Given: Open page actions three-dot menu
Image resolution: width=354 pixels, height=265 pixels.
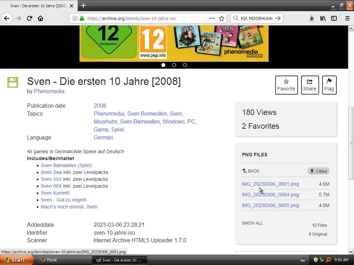Looking at the screenshot, I should click(x=212, y=18).
